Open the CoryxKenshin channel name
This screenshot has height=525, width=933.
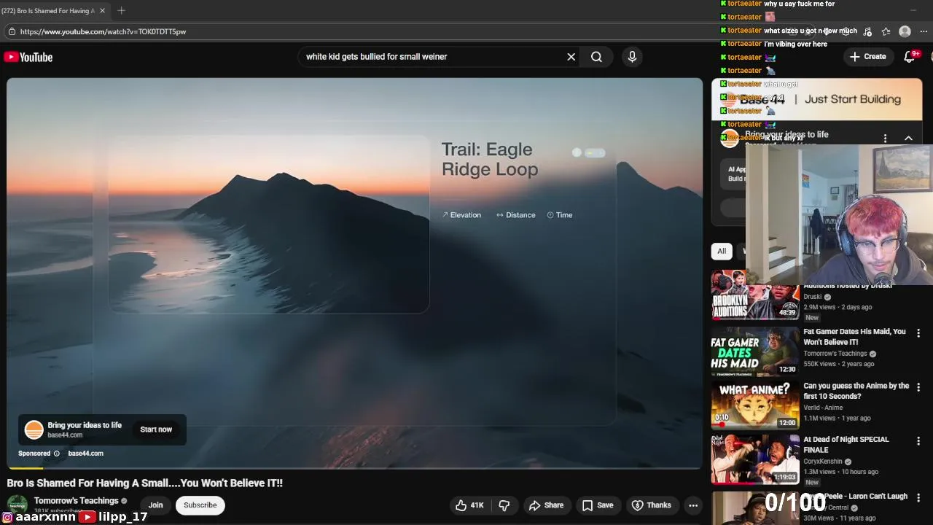822,462
